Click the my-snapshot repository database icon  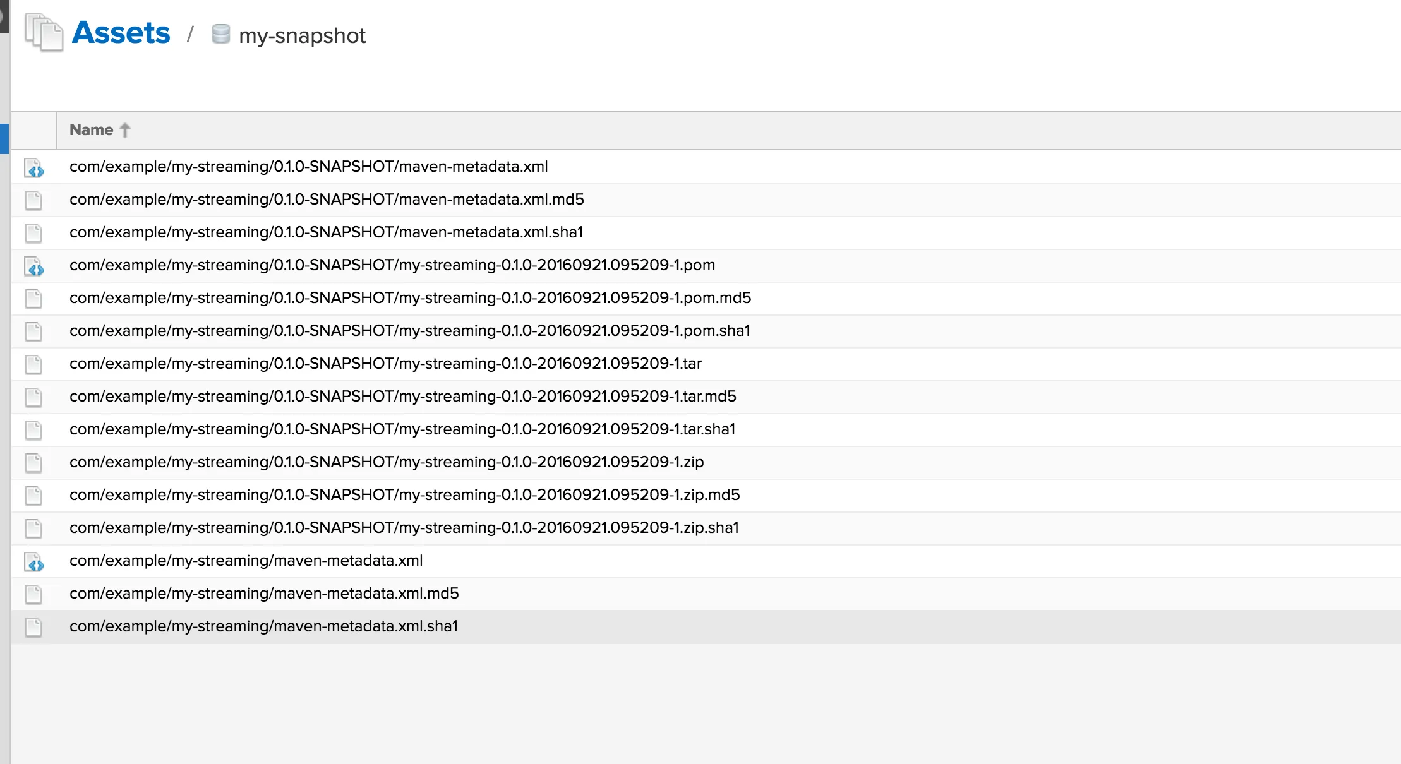[x=220, y=34]
